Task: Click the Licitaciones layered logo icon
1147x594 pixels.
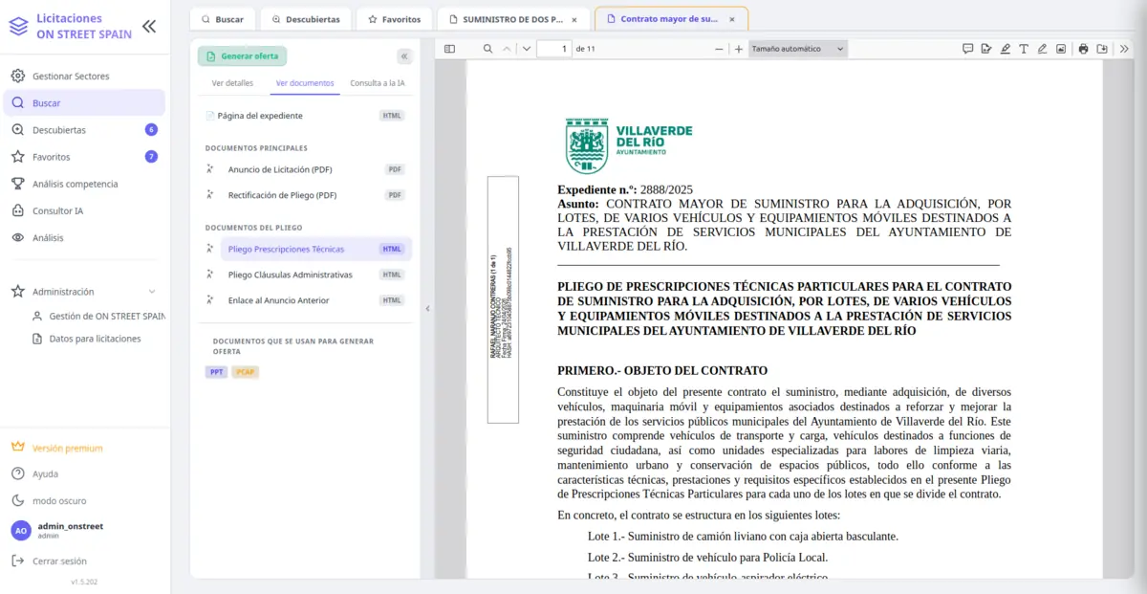Action: tap(18, 27)
